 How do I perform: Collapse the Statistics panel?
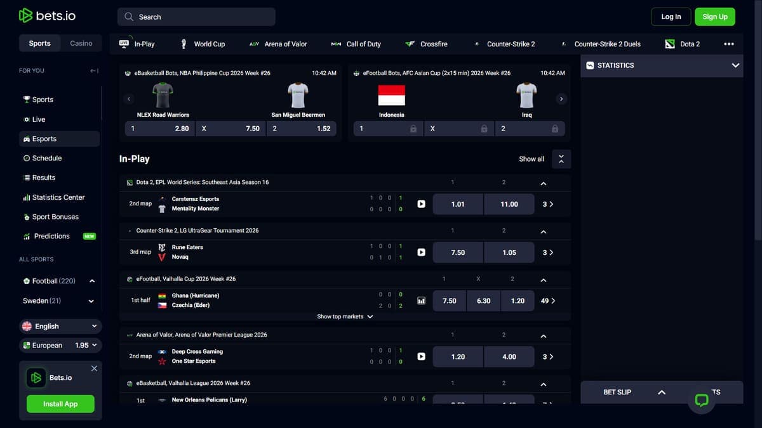[735, 65]
